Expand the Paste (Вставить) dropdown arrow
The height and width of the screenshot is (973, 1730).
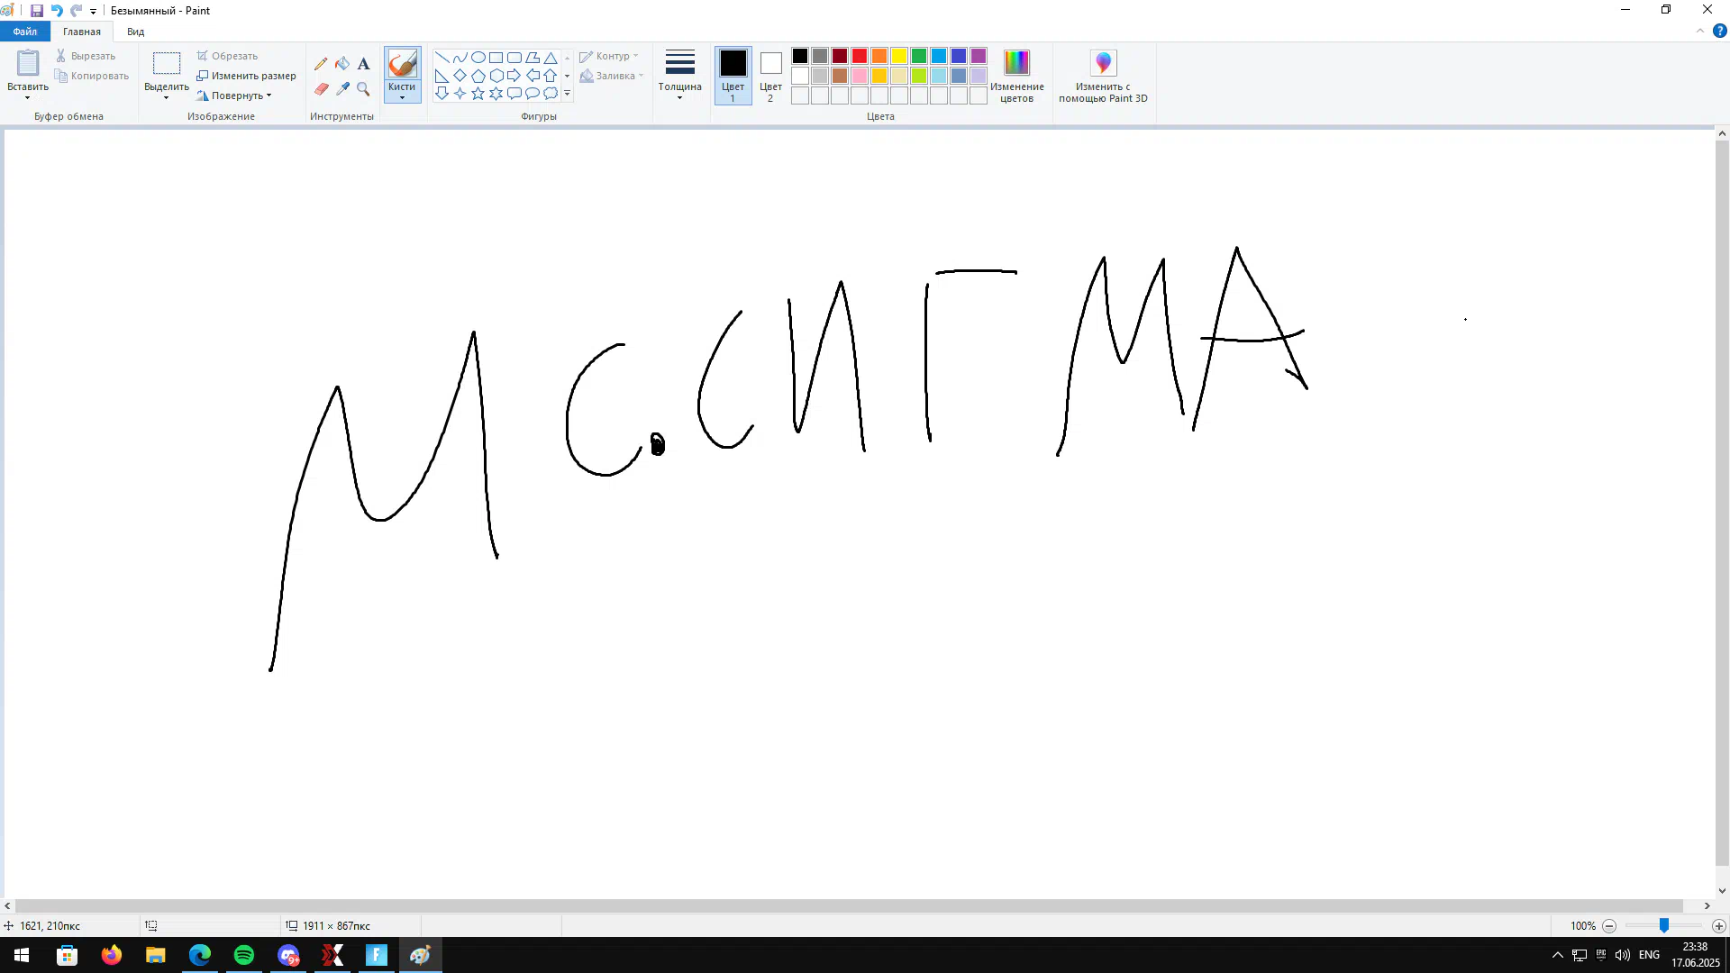[x=28, y=97]
